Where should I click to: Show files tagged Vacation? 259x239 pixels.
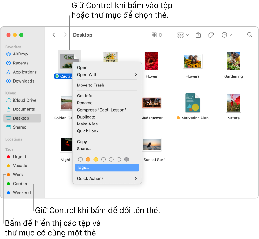(22, 166)
